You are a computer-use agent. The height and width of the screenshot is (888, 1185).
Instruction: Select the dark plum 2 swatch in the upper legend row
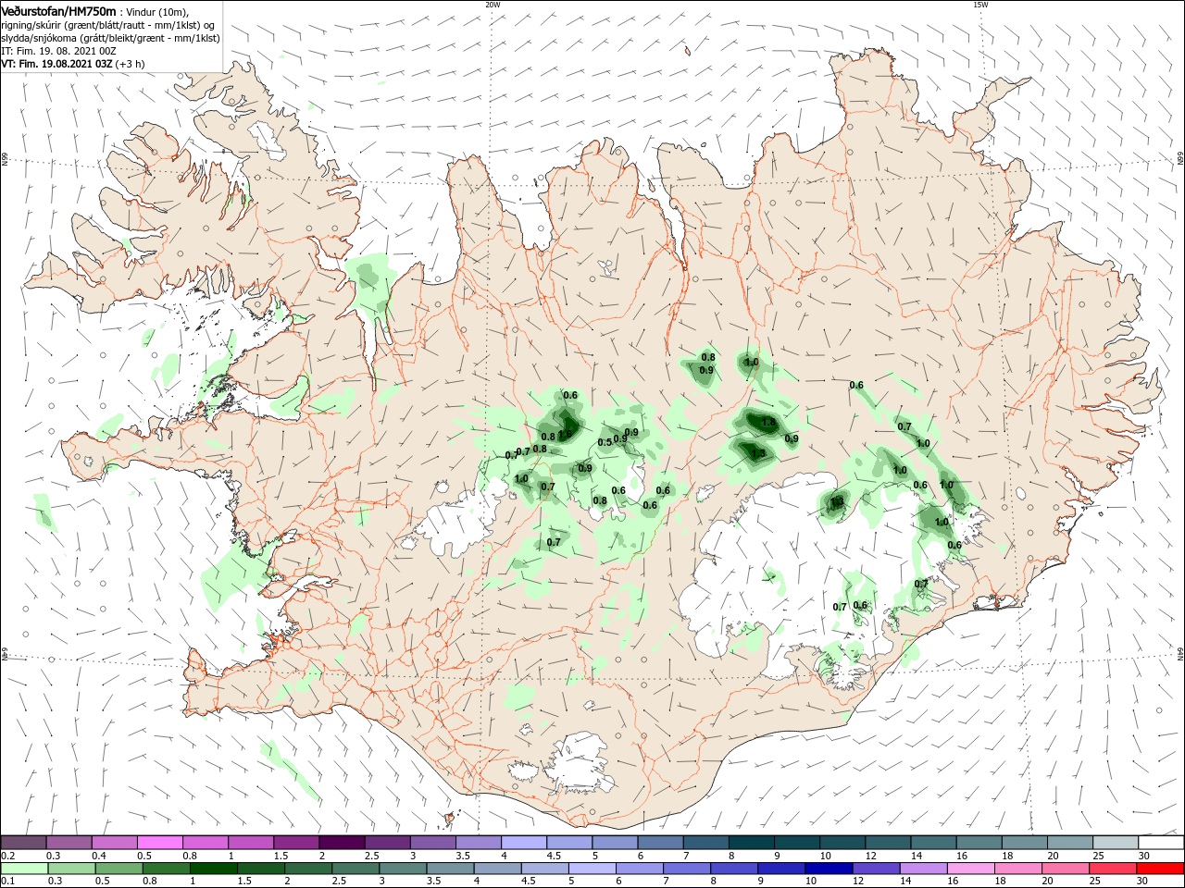[x=342, y=842]
